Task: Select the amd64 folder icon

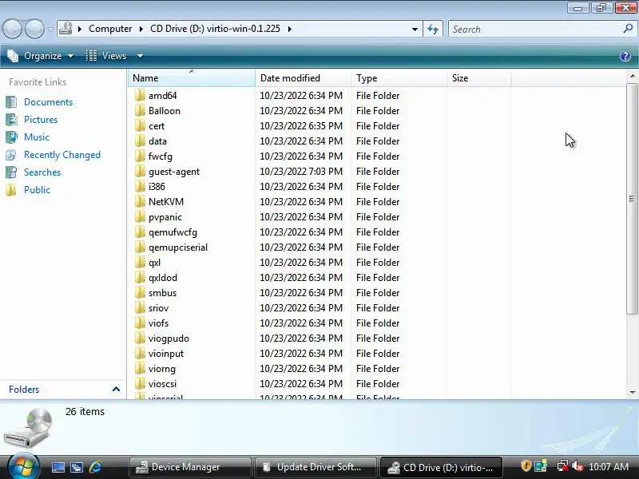Action: point(140,95)
